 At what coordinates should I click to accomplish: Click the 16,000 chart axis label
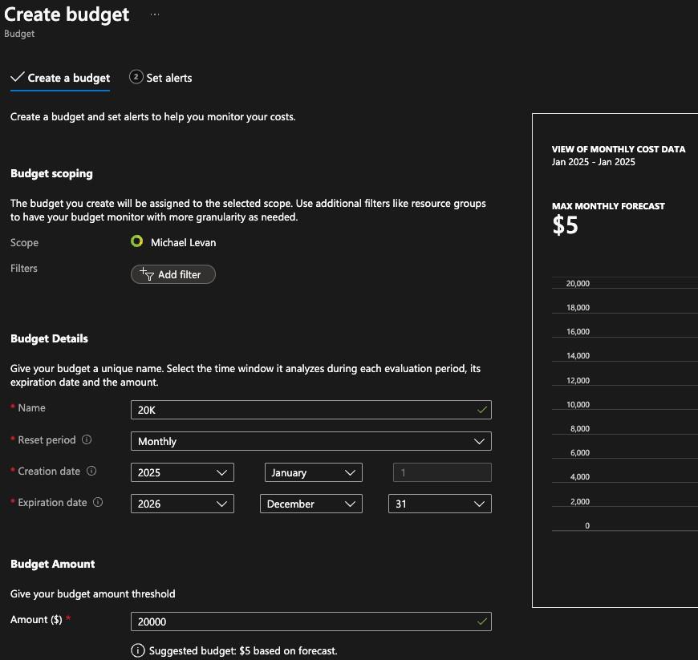coord(578,331)
